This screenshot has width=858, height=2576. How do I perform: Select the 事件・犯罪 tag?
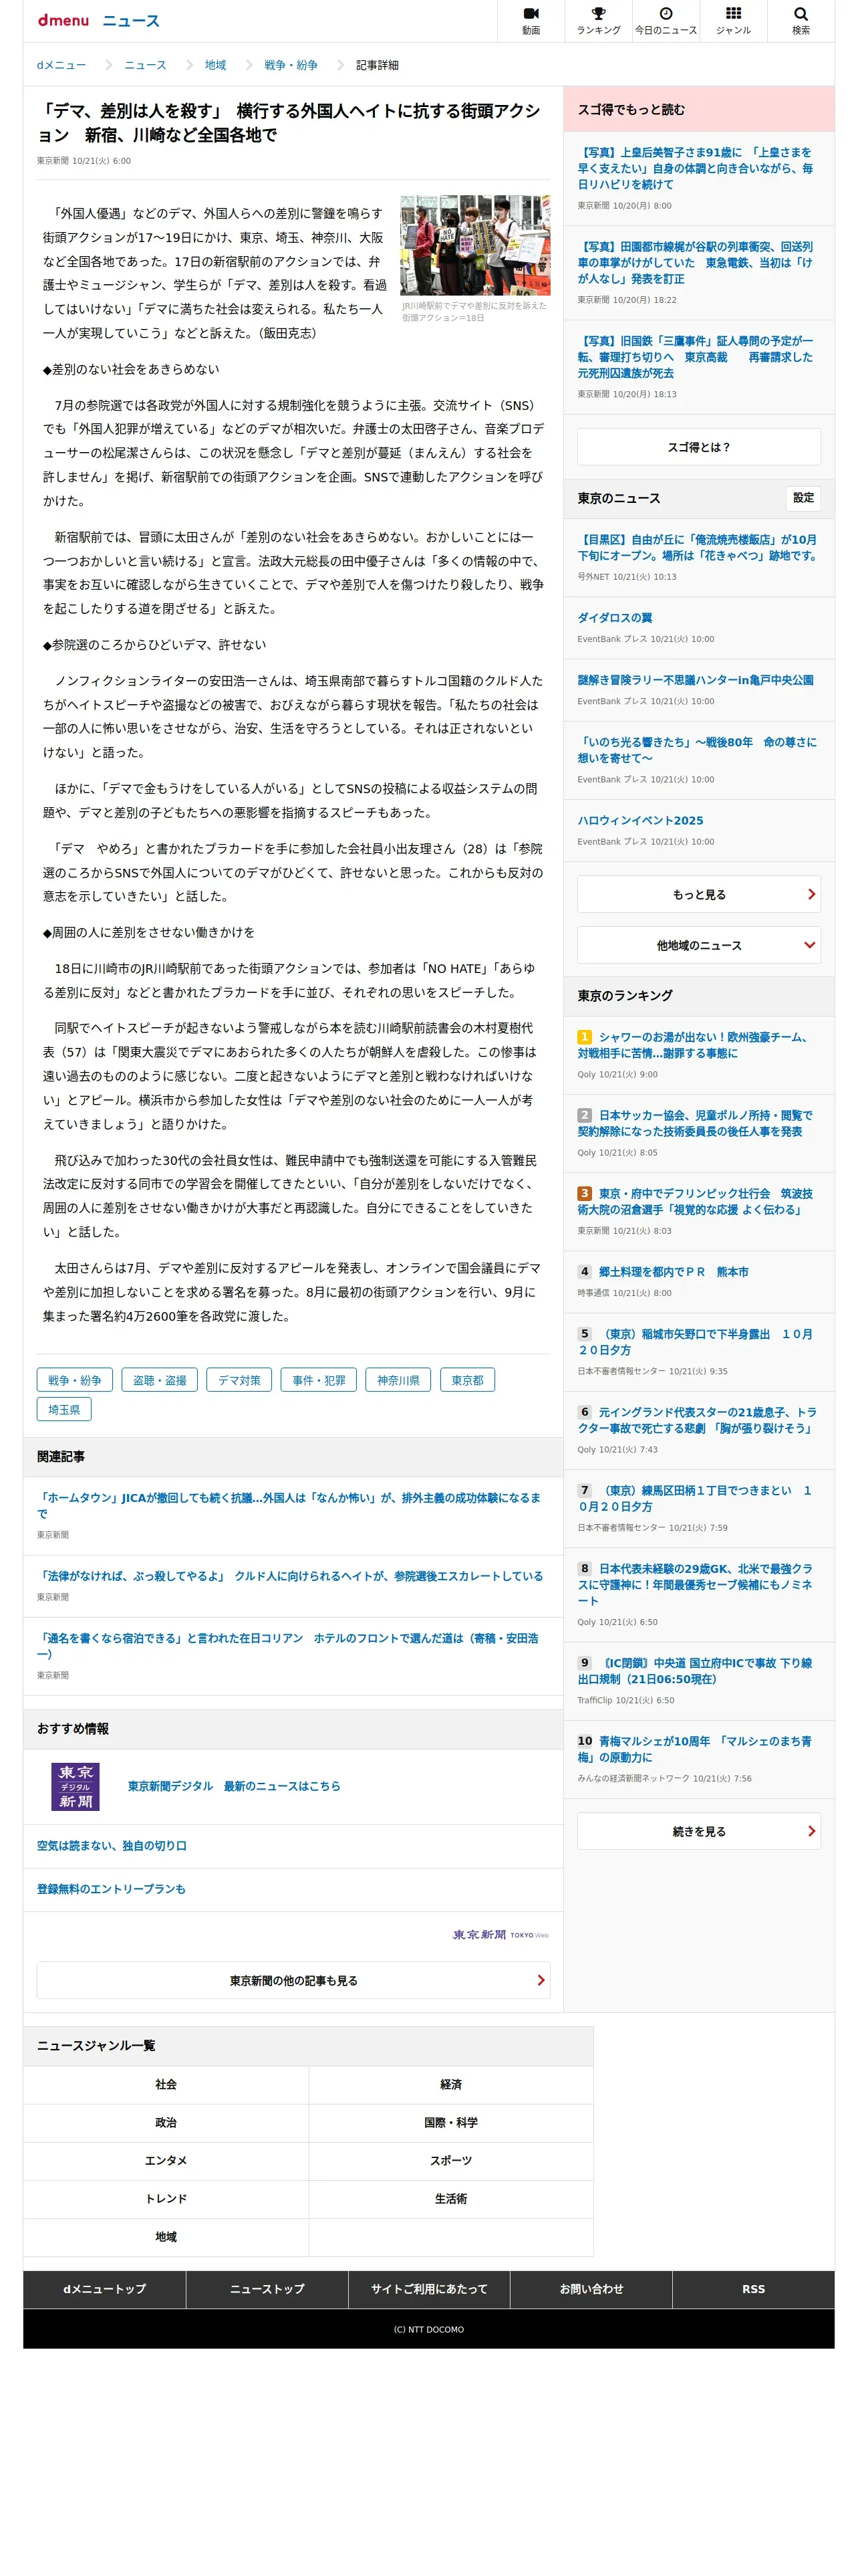(319, 1380)
